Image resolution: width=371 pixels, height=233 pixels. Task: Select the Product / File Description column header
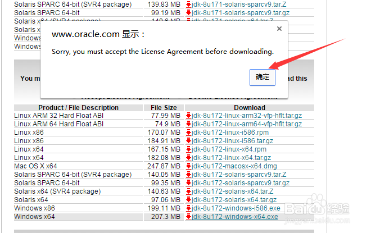(78, 108)
